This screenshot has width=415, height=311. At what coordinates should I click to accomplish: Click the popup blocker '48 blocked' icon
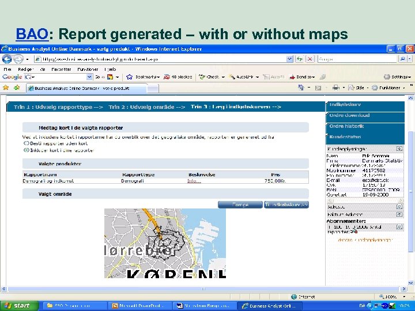coord(167,77)
